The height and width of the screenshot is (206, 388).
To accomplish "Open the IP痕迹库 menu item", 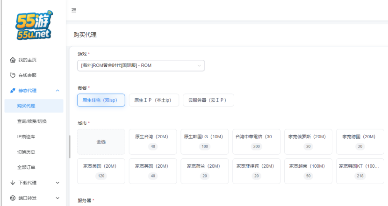I will point(26,136).
